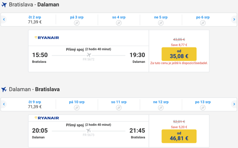This screenshot has height=148, width=238.
Task: Show earlier outbound dates with left arrow
Action: coord(4,19)
